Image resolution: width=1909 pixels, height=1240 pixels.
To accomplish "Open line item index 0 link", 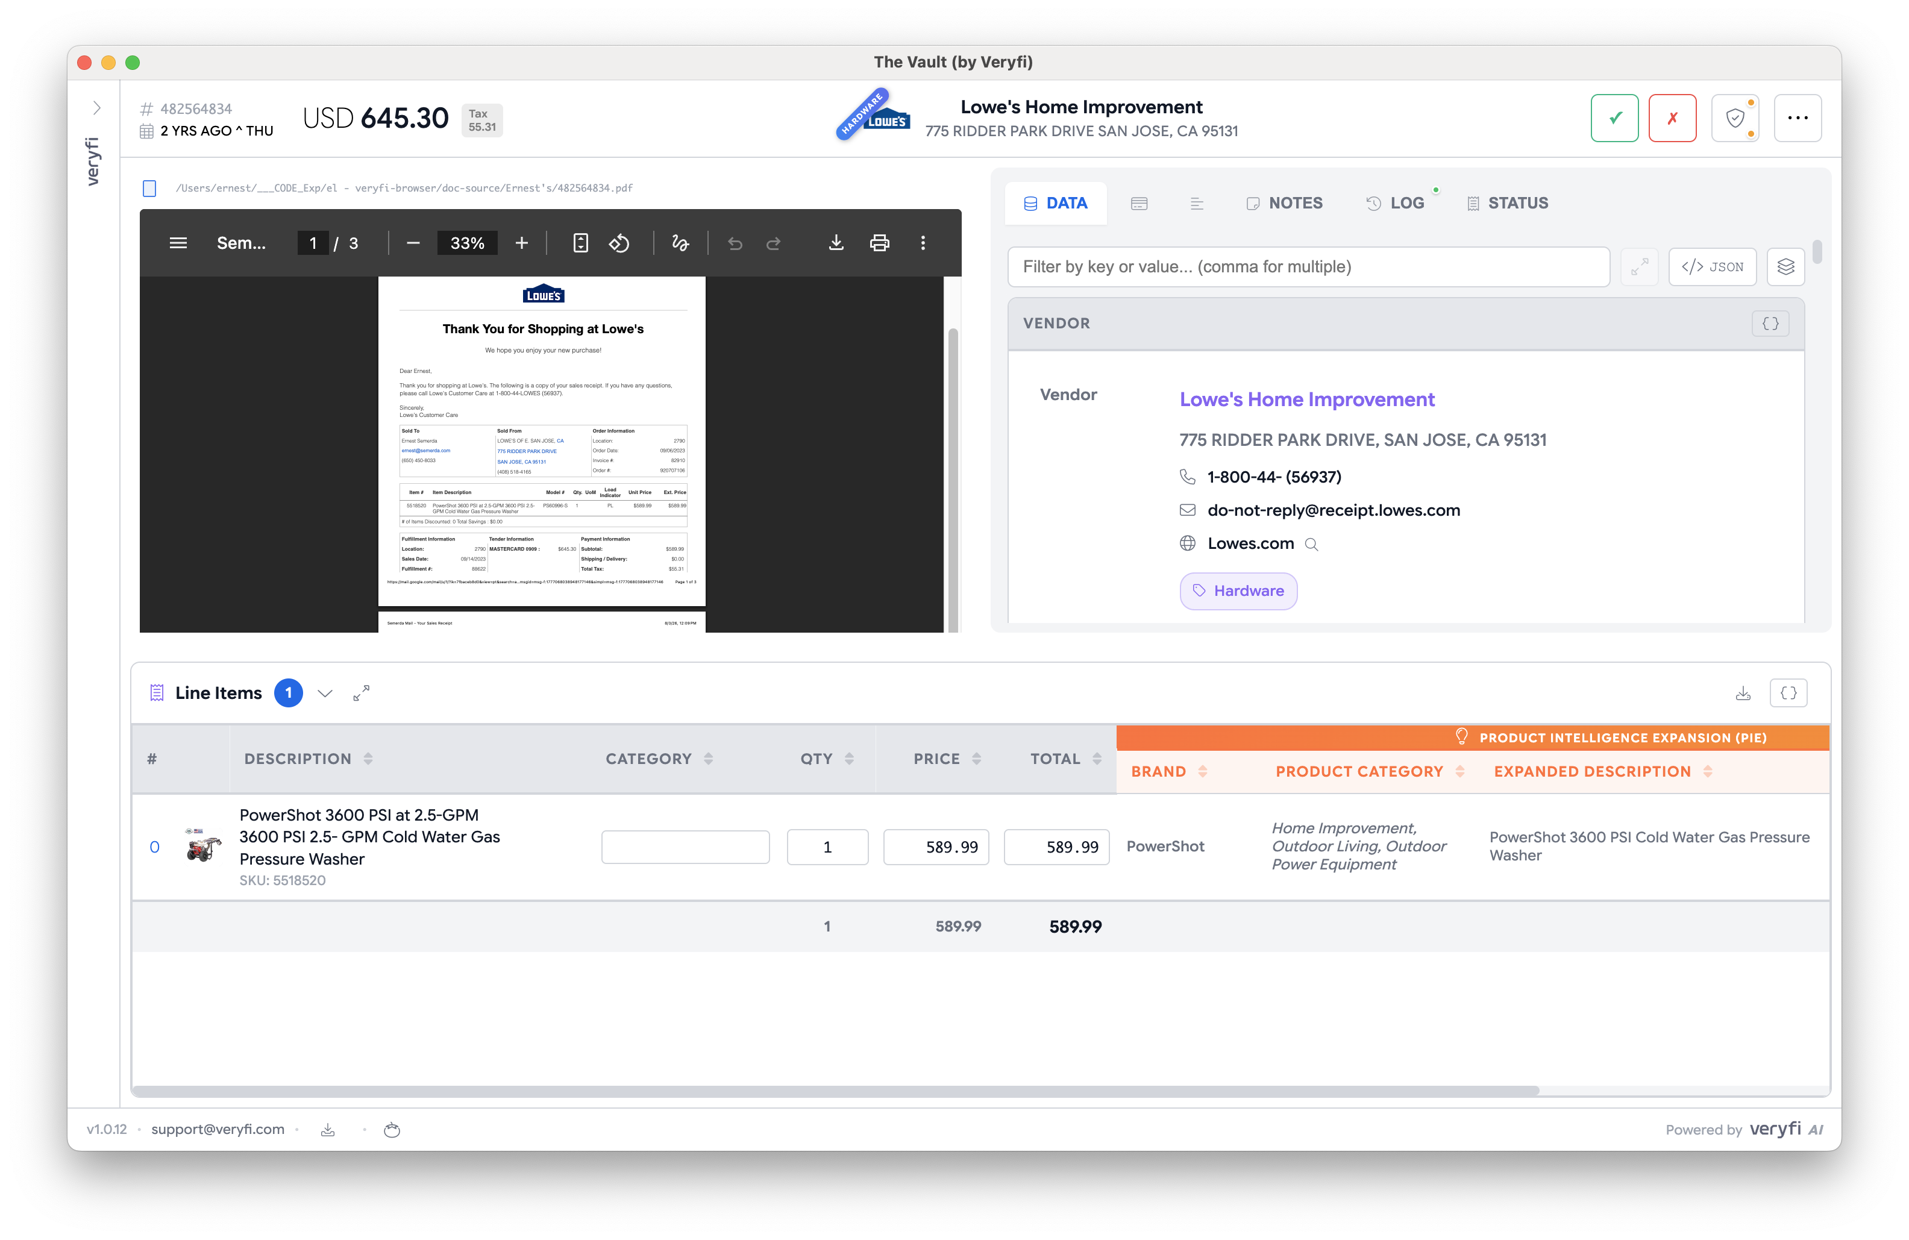I will coord(154,847).
